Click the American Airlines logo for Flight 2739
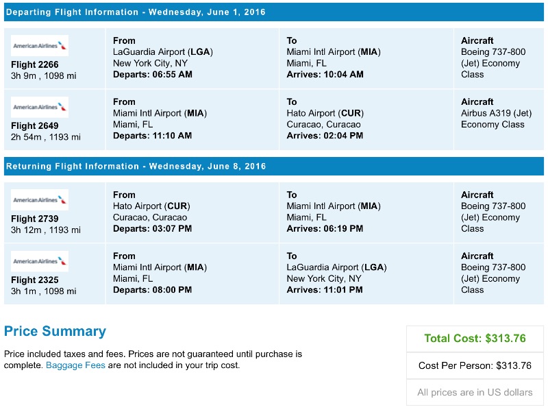The height and width of the screenshot is (414, 548). [38, 199]
